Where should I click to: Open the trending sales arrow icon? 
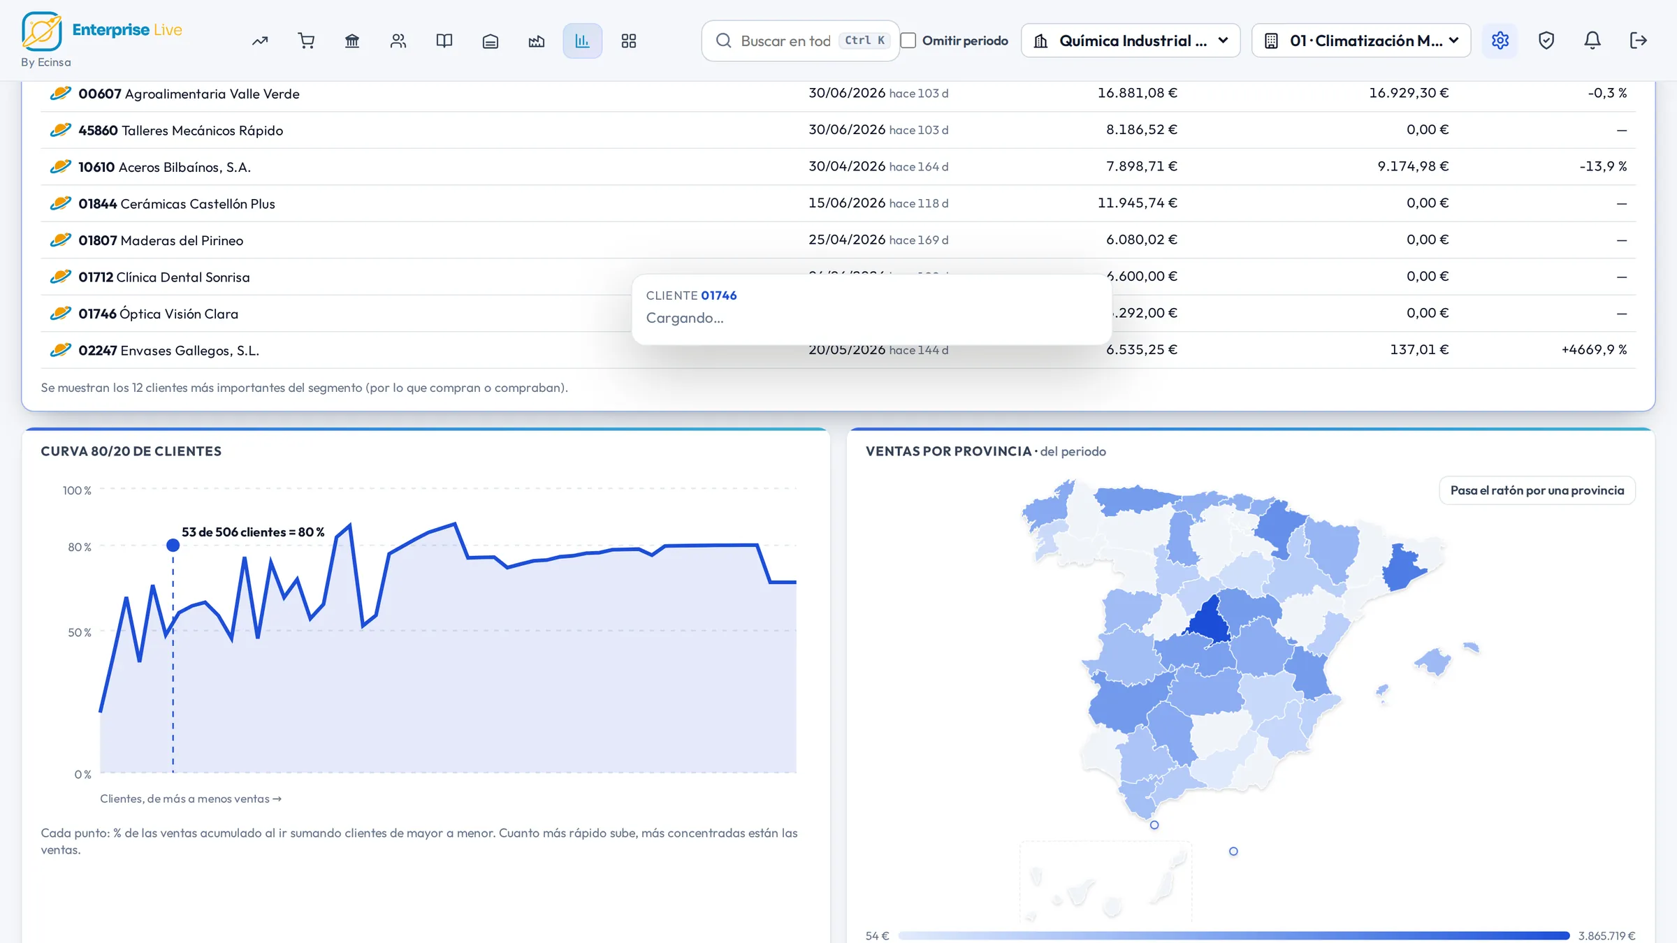(x=260, y=41)
